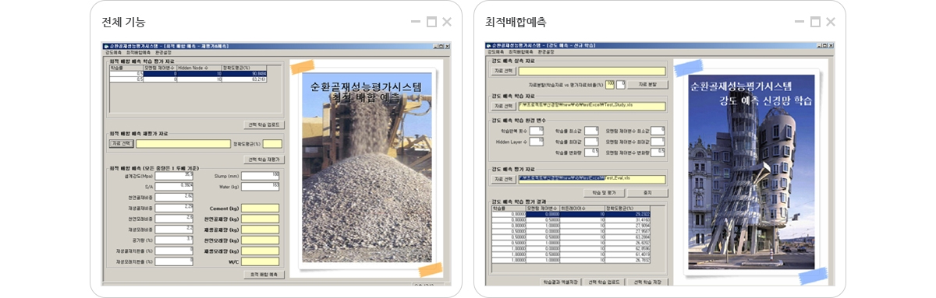This screenshot has width=936, height=298.
Task: Click 선택 학습 저장 button
Action: coord(647,281)
